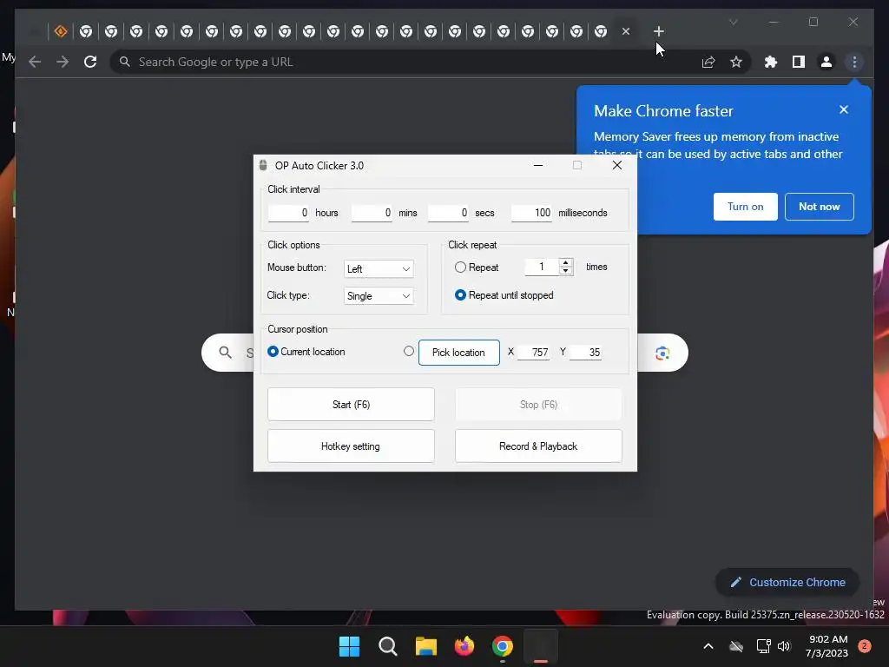Edit the milliseconds interval field
Image resolution: width=889 pixels, height=667 pixels.
click(531, 213)
